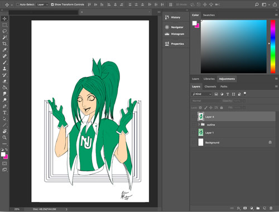
Task: Select the Type tool
Action: point(4,113)
